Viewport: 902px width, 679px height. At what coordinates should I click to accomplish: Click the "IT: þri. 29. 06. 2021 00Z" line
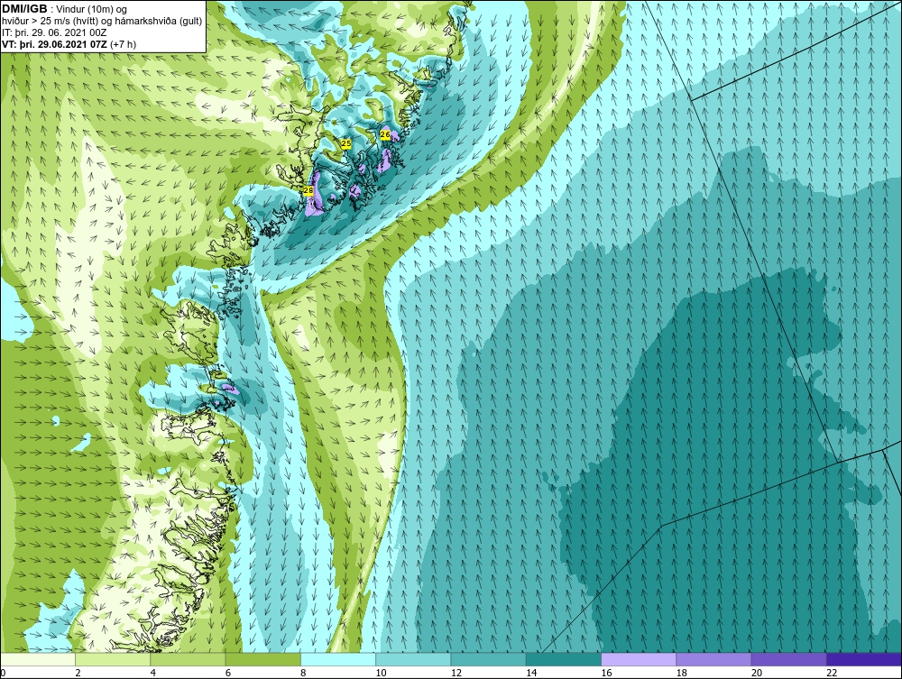pos(55,32)
